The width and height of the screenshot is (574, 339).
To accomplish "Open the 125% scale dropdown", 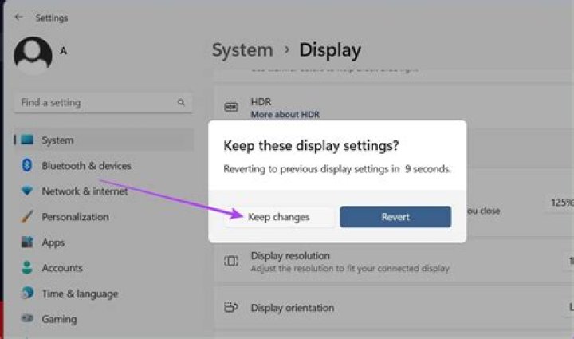I will pyautogui.click(x=560, y=203).
